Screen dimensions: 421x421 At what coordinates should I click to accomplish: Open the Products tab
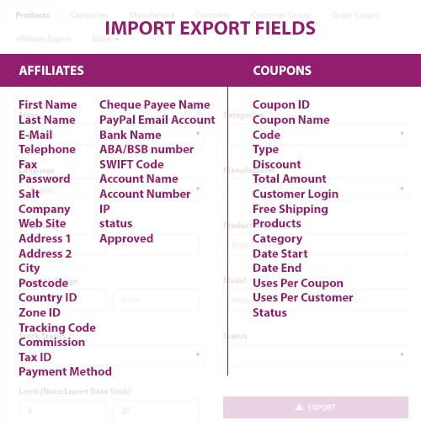[x=33, y=15]
